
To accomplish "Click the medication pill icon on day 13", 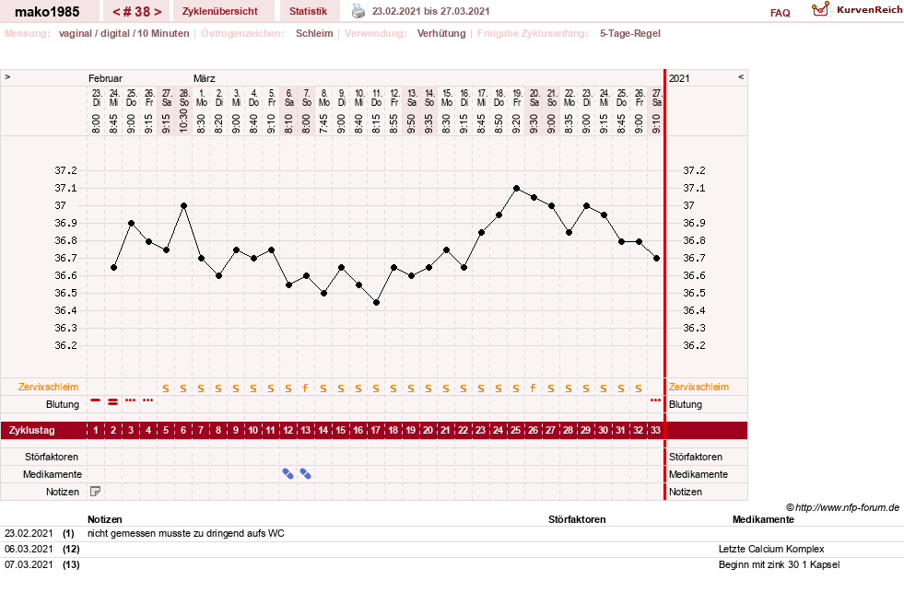I will [306, 474].
